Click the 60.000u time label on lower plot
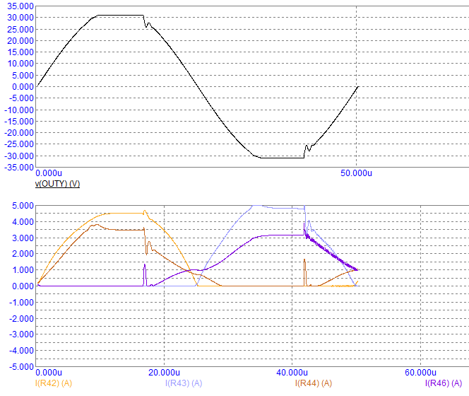Viewport: 469px width, 396px height. coord(420,373)
